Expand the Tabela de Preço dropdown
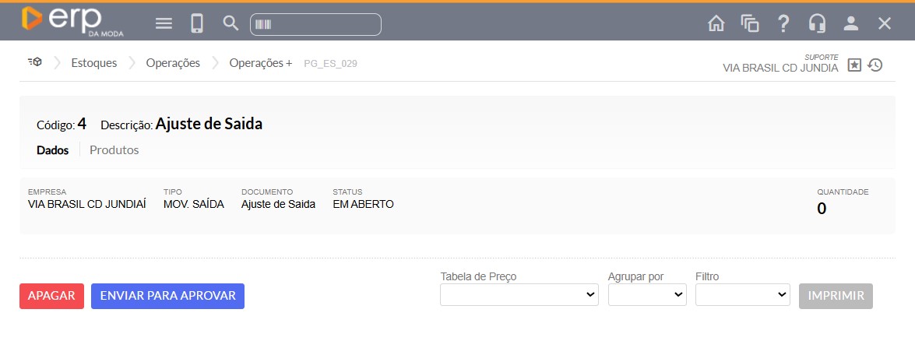Viewport: 915px width, 348px height. (519, 295)
